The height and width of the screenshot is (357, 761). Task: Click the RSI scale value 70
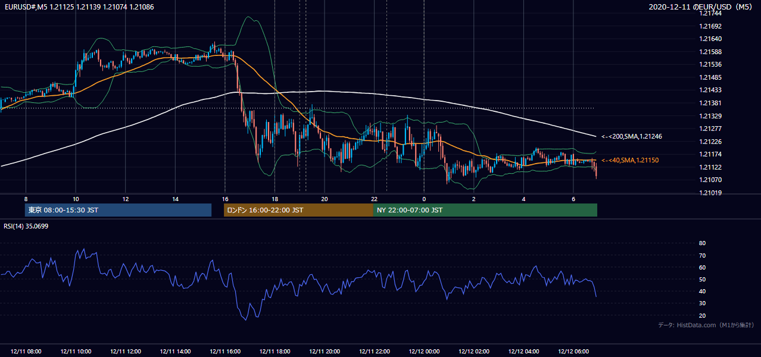(x=702, y=255)
